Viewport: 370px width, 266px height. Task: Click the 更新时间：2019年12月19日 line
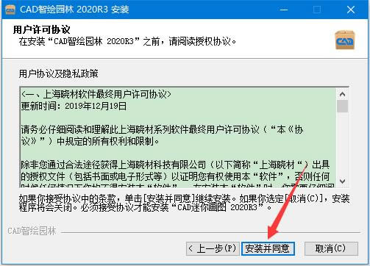coord(74,106)
